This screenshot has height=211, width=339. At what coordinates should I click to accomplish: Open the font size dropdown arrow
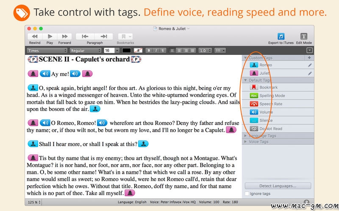coord(117,50)
